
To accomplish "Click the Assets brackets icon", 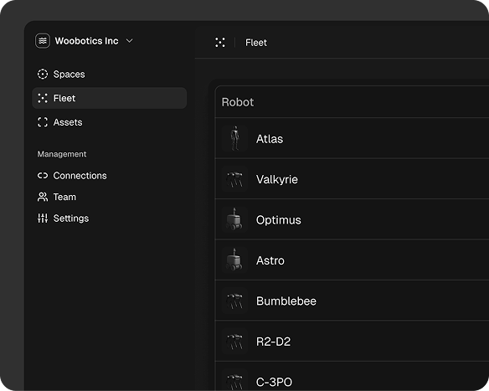I will tap(43, 122).
